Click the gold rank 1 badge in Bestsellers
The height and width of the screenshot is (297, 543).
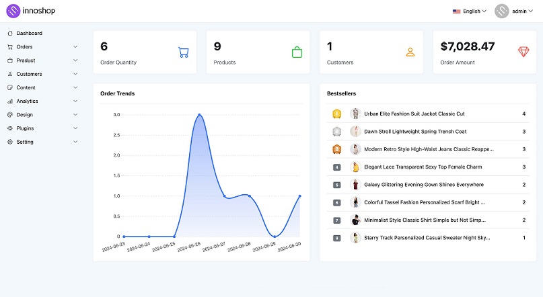point(337,114)
